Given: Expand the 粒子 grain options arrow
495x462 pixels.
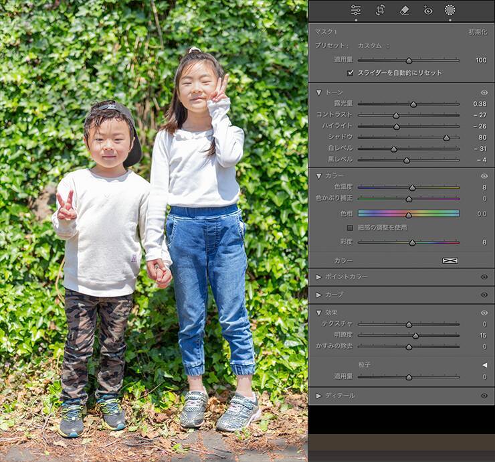Looking at the screenshot, I should (484, 365).
